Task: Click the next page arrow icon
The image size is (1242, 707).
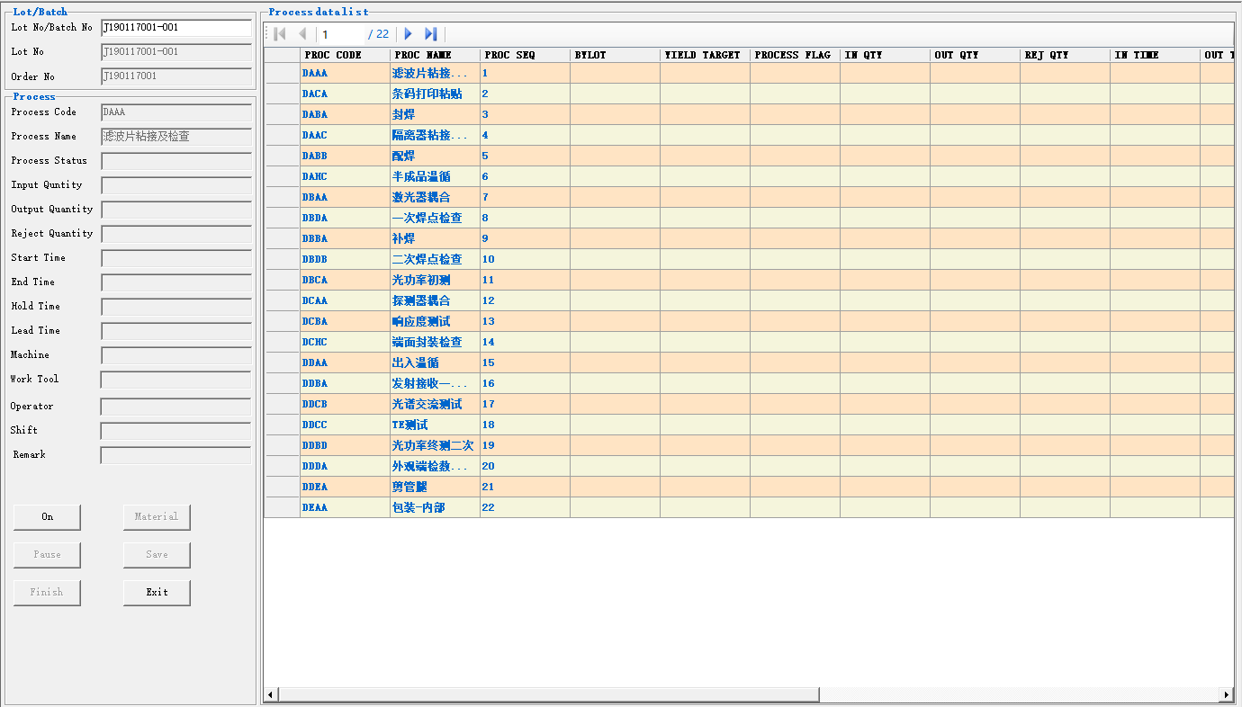Action: [x=408, y=34]
